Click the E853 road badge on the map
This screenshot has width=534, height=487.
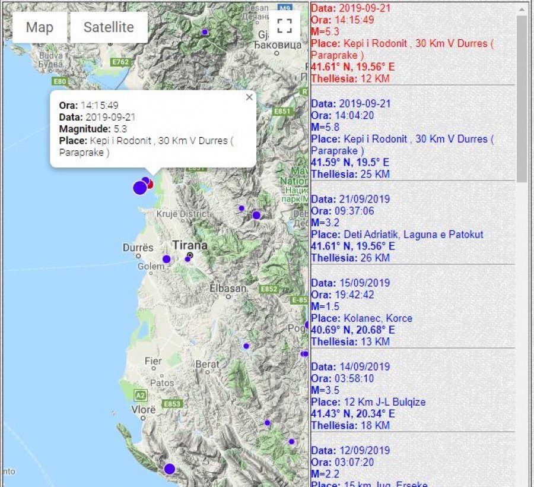(173, 404)
